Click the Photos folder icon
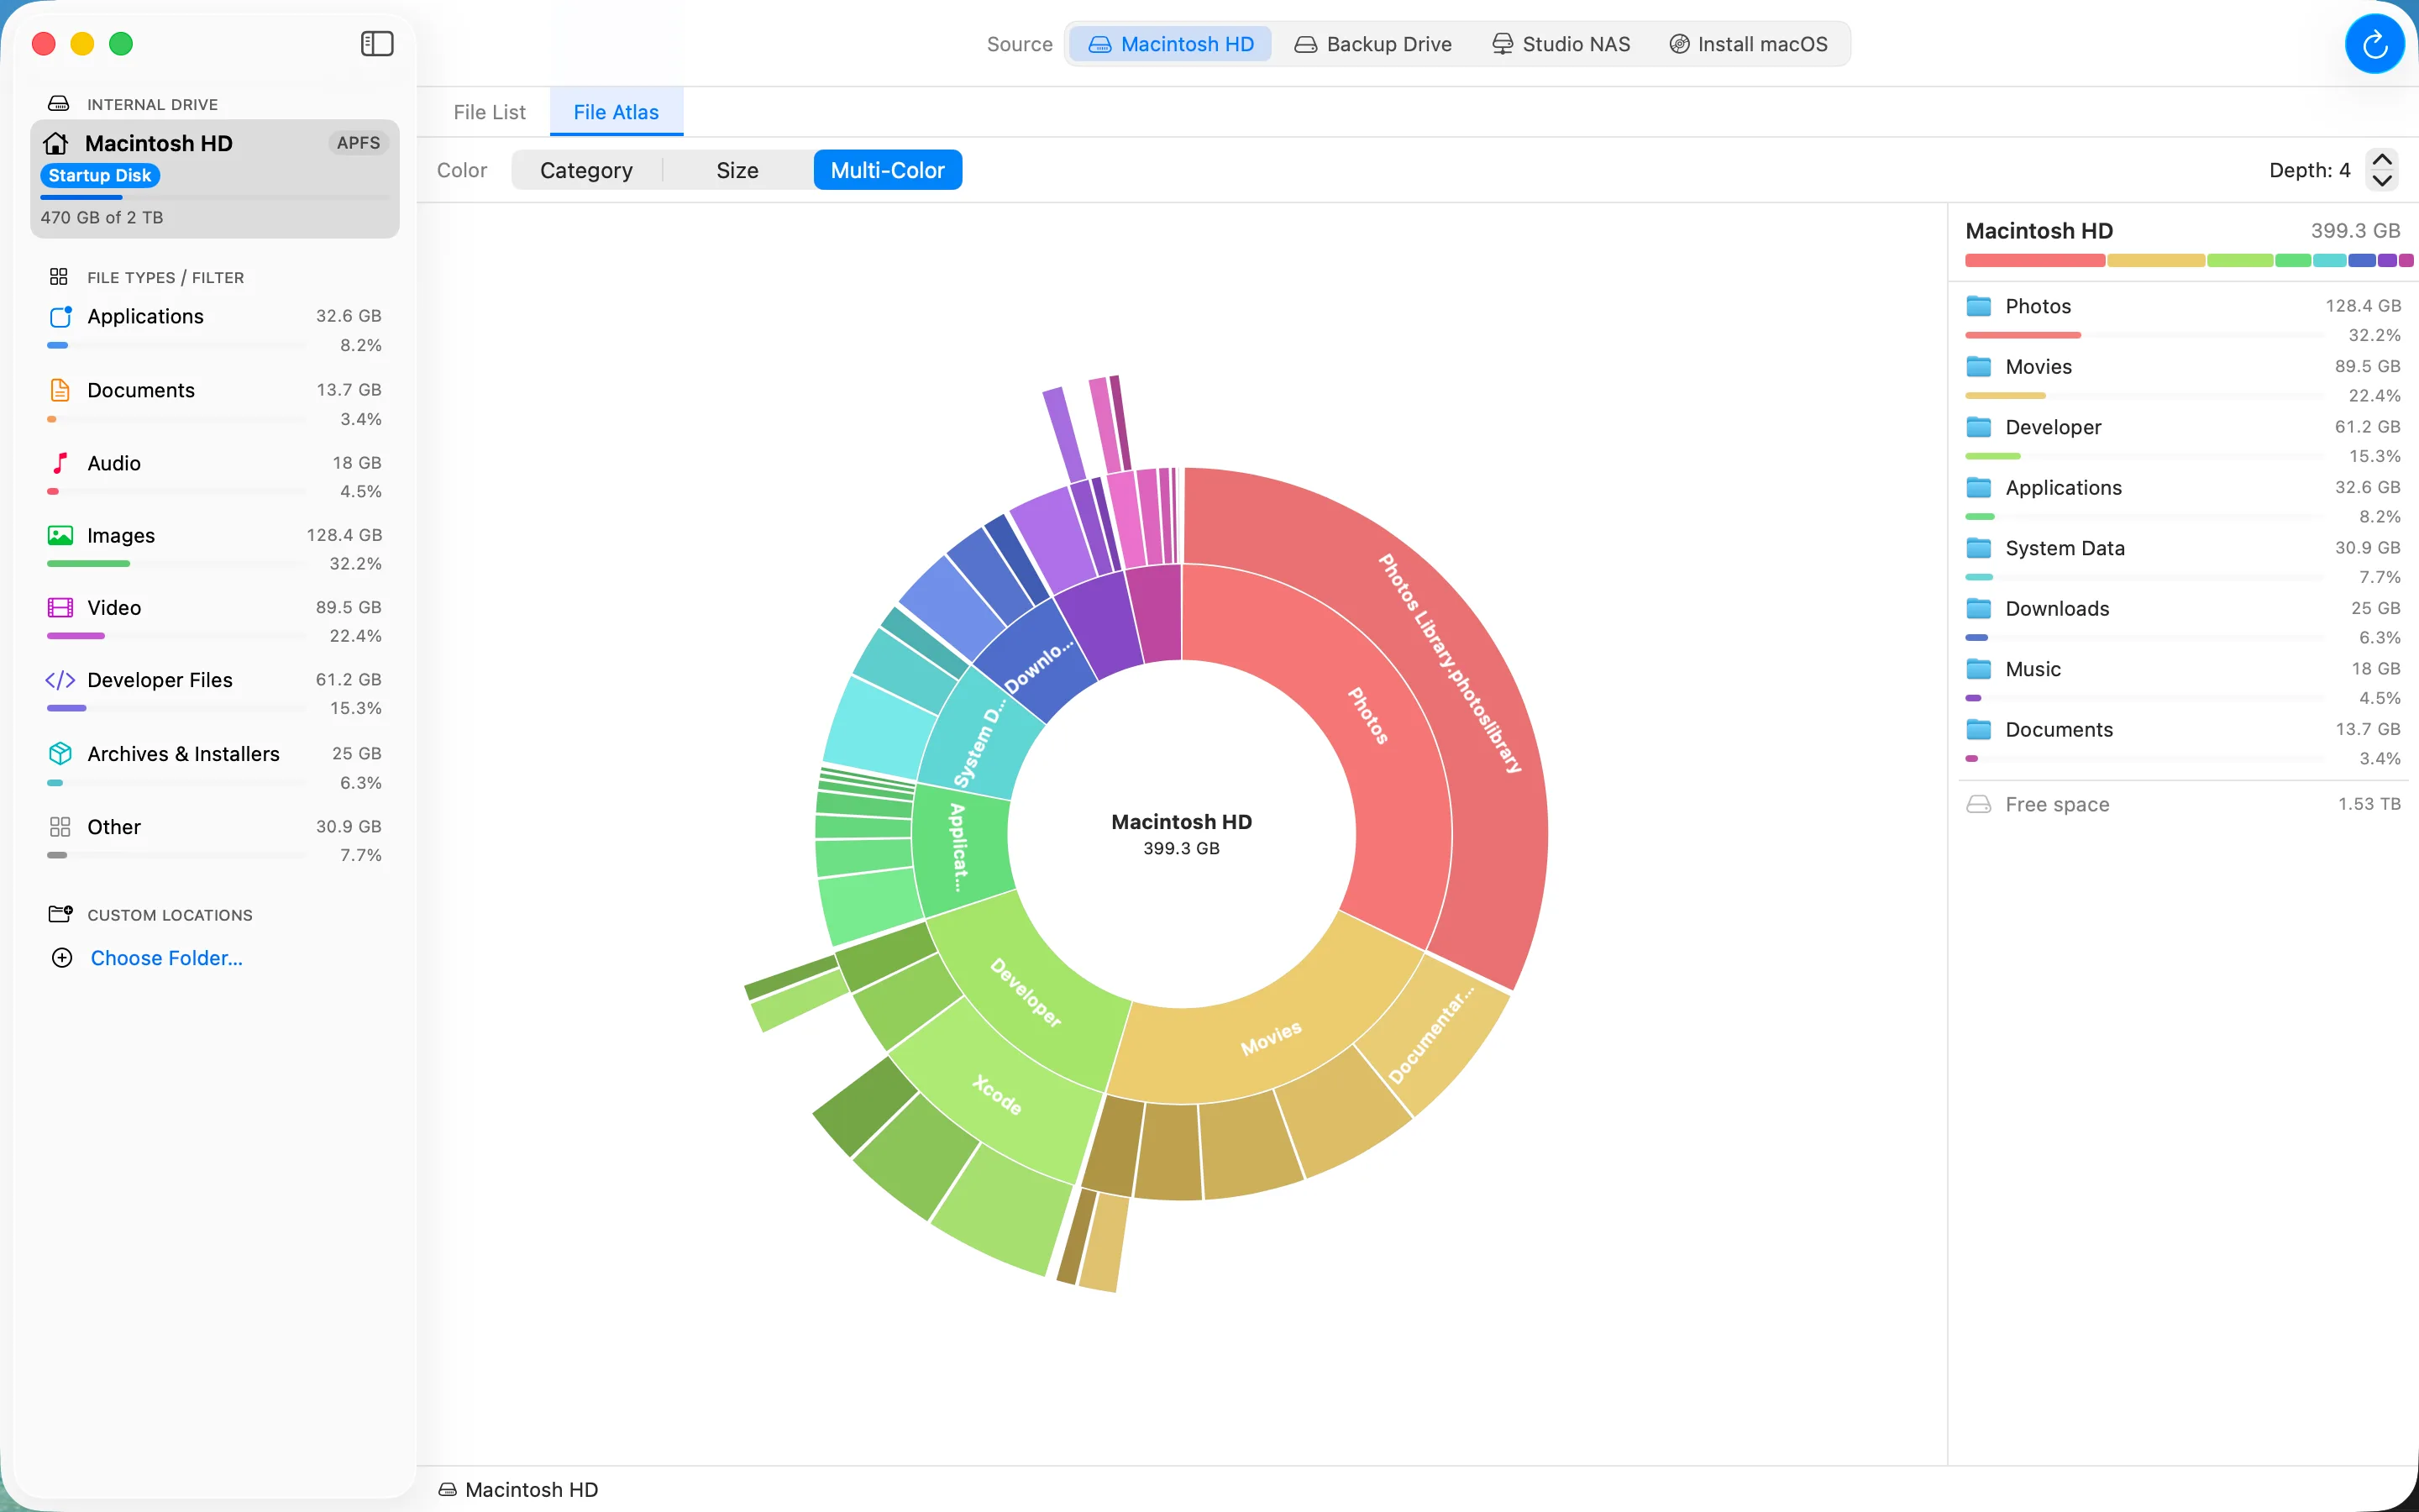The image size is (2419, 1512). (1978, 306)
